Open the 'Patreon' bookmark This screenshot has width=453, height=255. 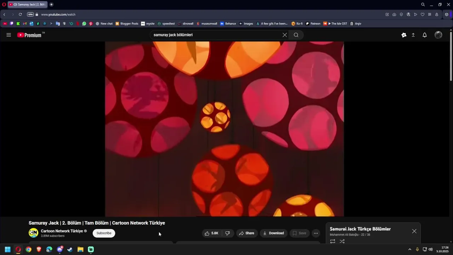(313, 24)
